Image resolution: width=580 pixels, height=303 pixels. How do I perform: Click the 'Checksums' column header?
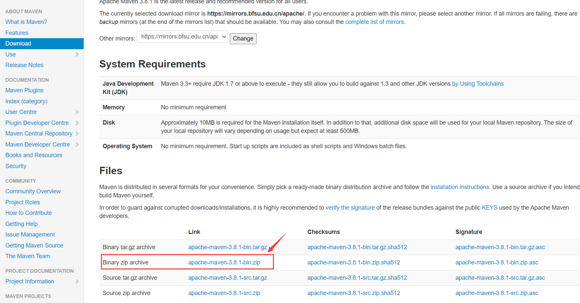click(x=324, y=232)
